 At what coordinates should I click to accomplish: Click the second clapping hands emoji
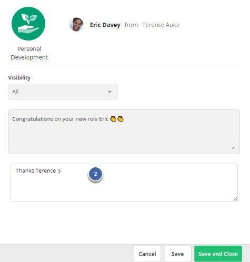pos(121,119)
